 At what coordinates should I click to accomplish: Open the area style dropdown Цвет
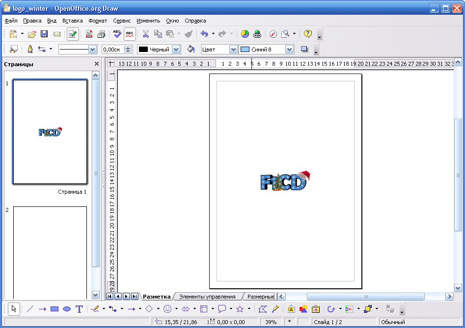coord(233,50)
